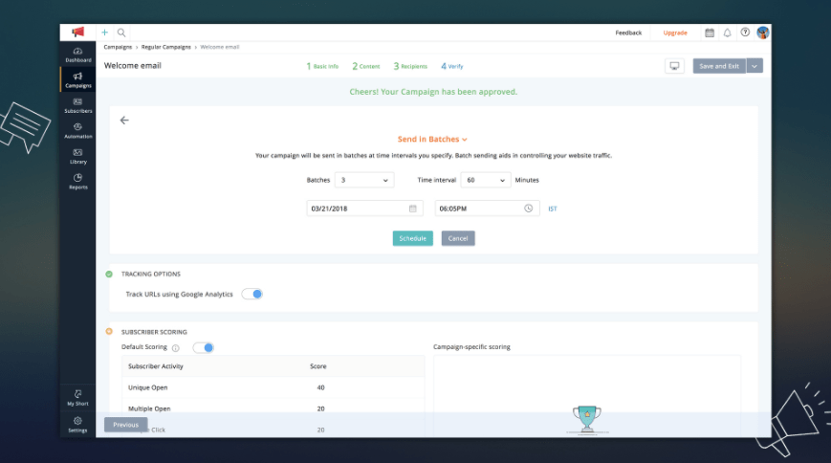Viewport: 831px width, 463px height.
Task: Click the Unique Open activity row
Action: click(x=273, y=387)
